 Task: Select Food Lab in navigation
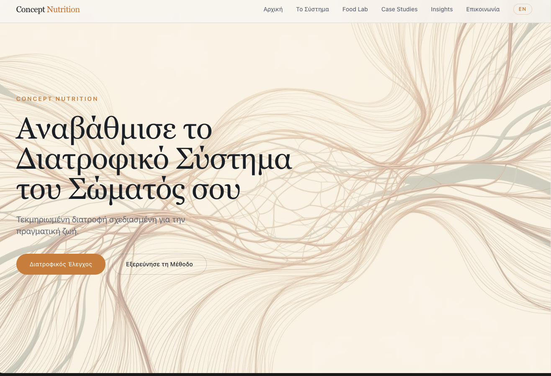click(x=355, y=9)
